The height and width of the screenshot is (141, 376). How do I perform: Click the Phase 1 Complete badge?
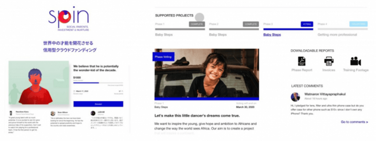[197, 24]
